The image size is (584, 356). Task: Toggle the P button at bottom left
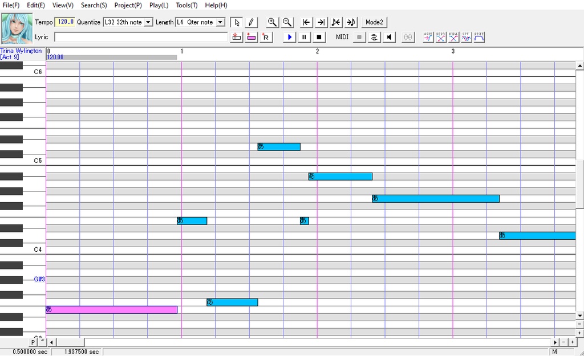coord(33,342)
